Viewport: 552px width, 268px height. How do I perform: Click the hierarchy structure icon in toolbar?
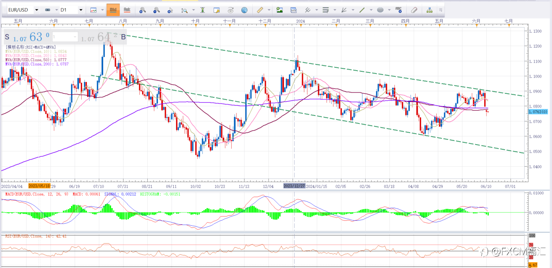click(429, 10)
